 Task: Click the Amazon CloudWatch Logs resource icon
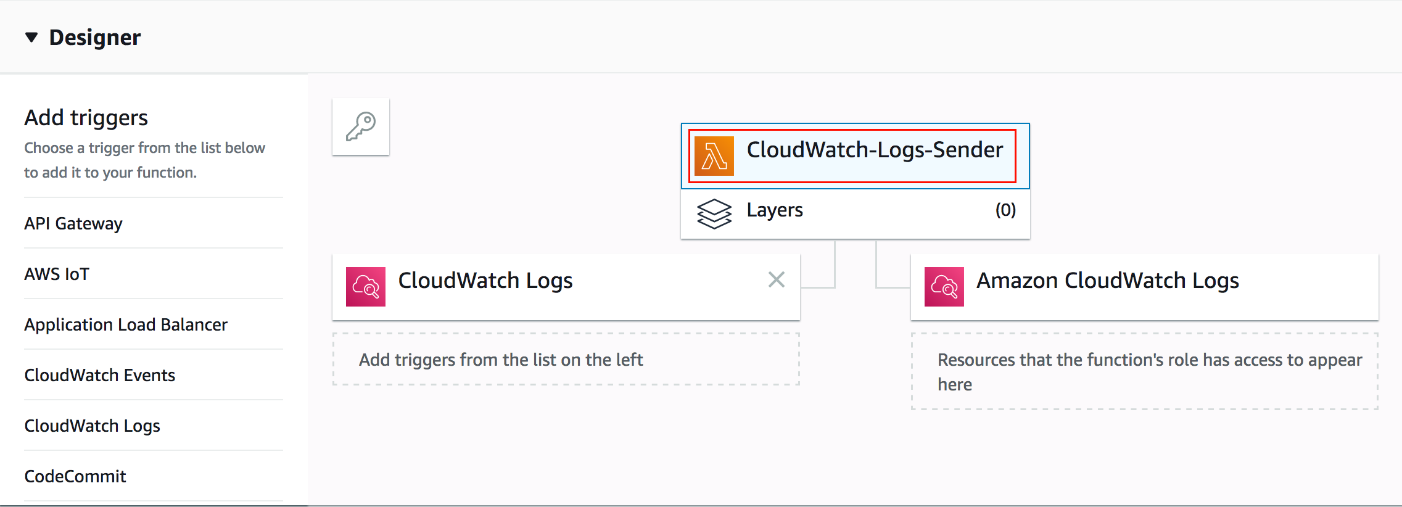pos(944,287)
